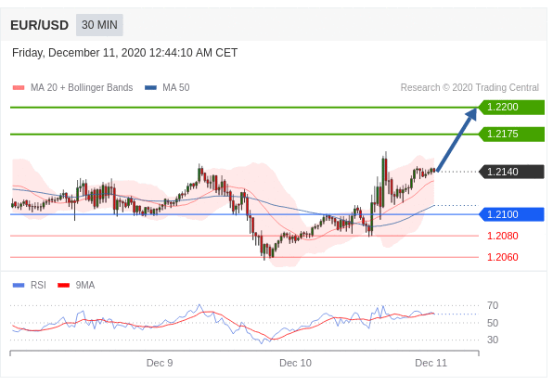Toggle the MA 20 + Bollinger Bands legend label

[82, 87]
